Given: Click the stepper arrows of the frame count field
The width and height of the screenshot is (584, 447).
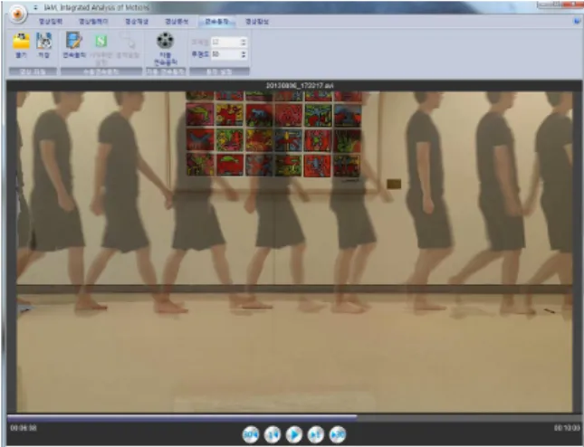Looking at the screenshot, I should click(244, 42).
